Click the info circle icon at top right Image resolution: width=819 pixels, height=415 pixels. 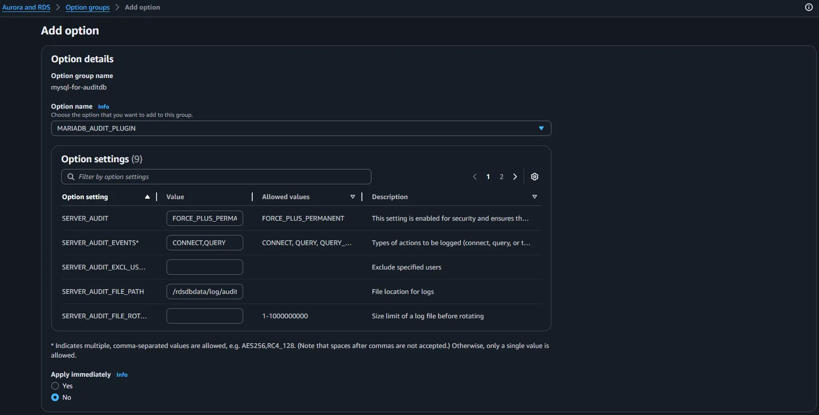pyautogui.click(x=809, y=7)
